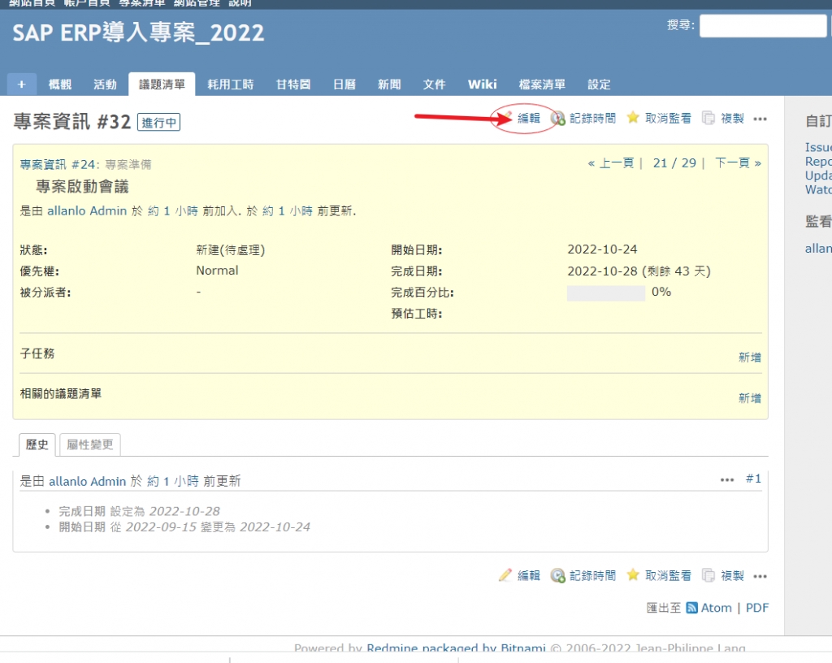Click the bottom 複製 copy icon
Screen dimensions: 832x663
coord(708,575)
